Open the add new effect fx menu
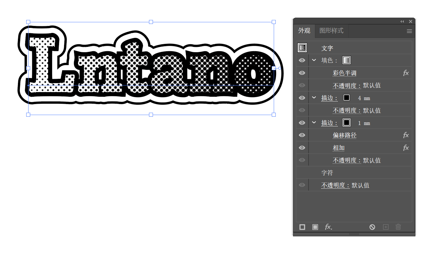This screenshot has width=435, height=254. pos(328,227)
